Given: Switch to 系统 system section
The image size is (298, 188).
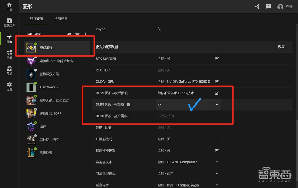Looking at the screenshot, I should pyautogui.click(x=9, y=54).
